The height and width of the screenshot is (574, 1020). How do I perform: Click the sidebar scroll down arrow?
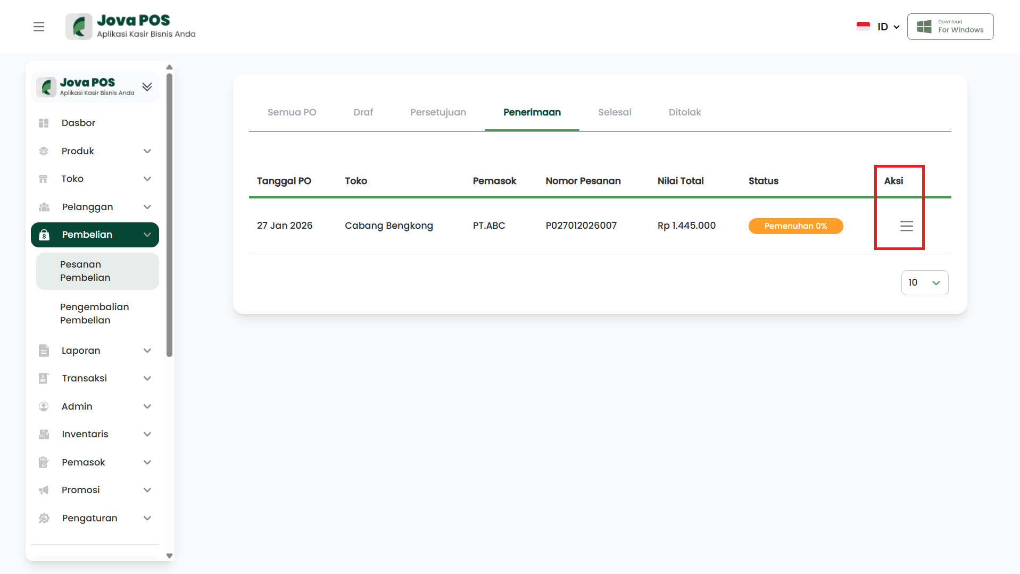169,555
